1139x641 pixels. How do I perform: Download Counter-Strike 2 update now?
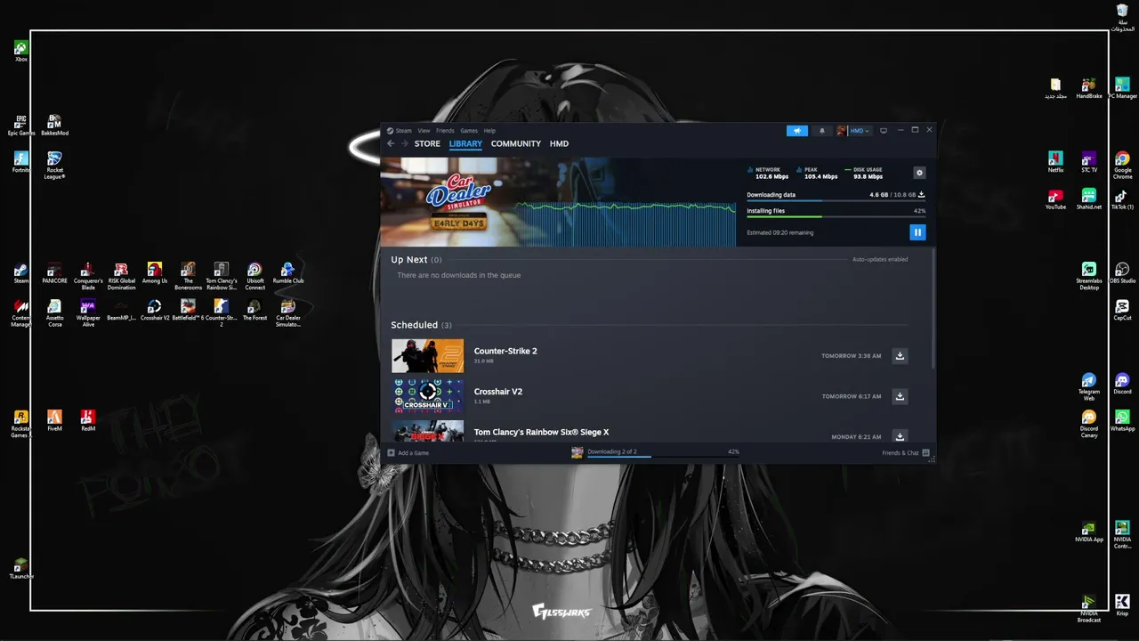pos(900,356)
